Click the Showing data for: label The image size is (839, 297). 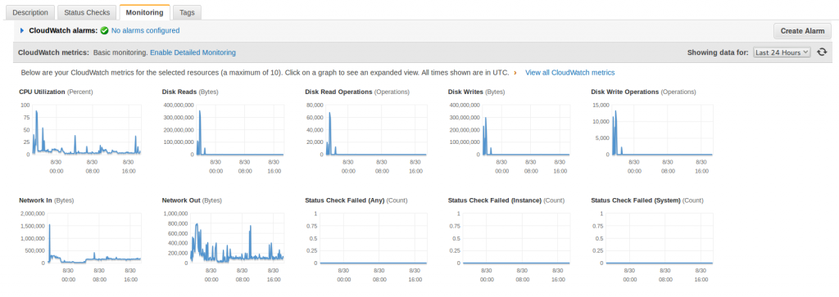click(x=718, y=52)
